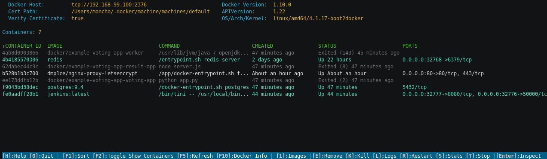Click the [T]:Stop command
Image resolution: width=547 pixels, height=159 pixels.
478,156
